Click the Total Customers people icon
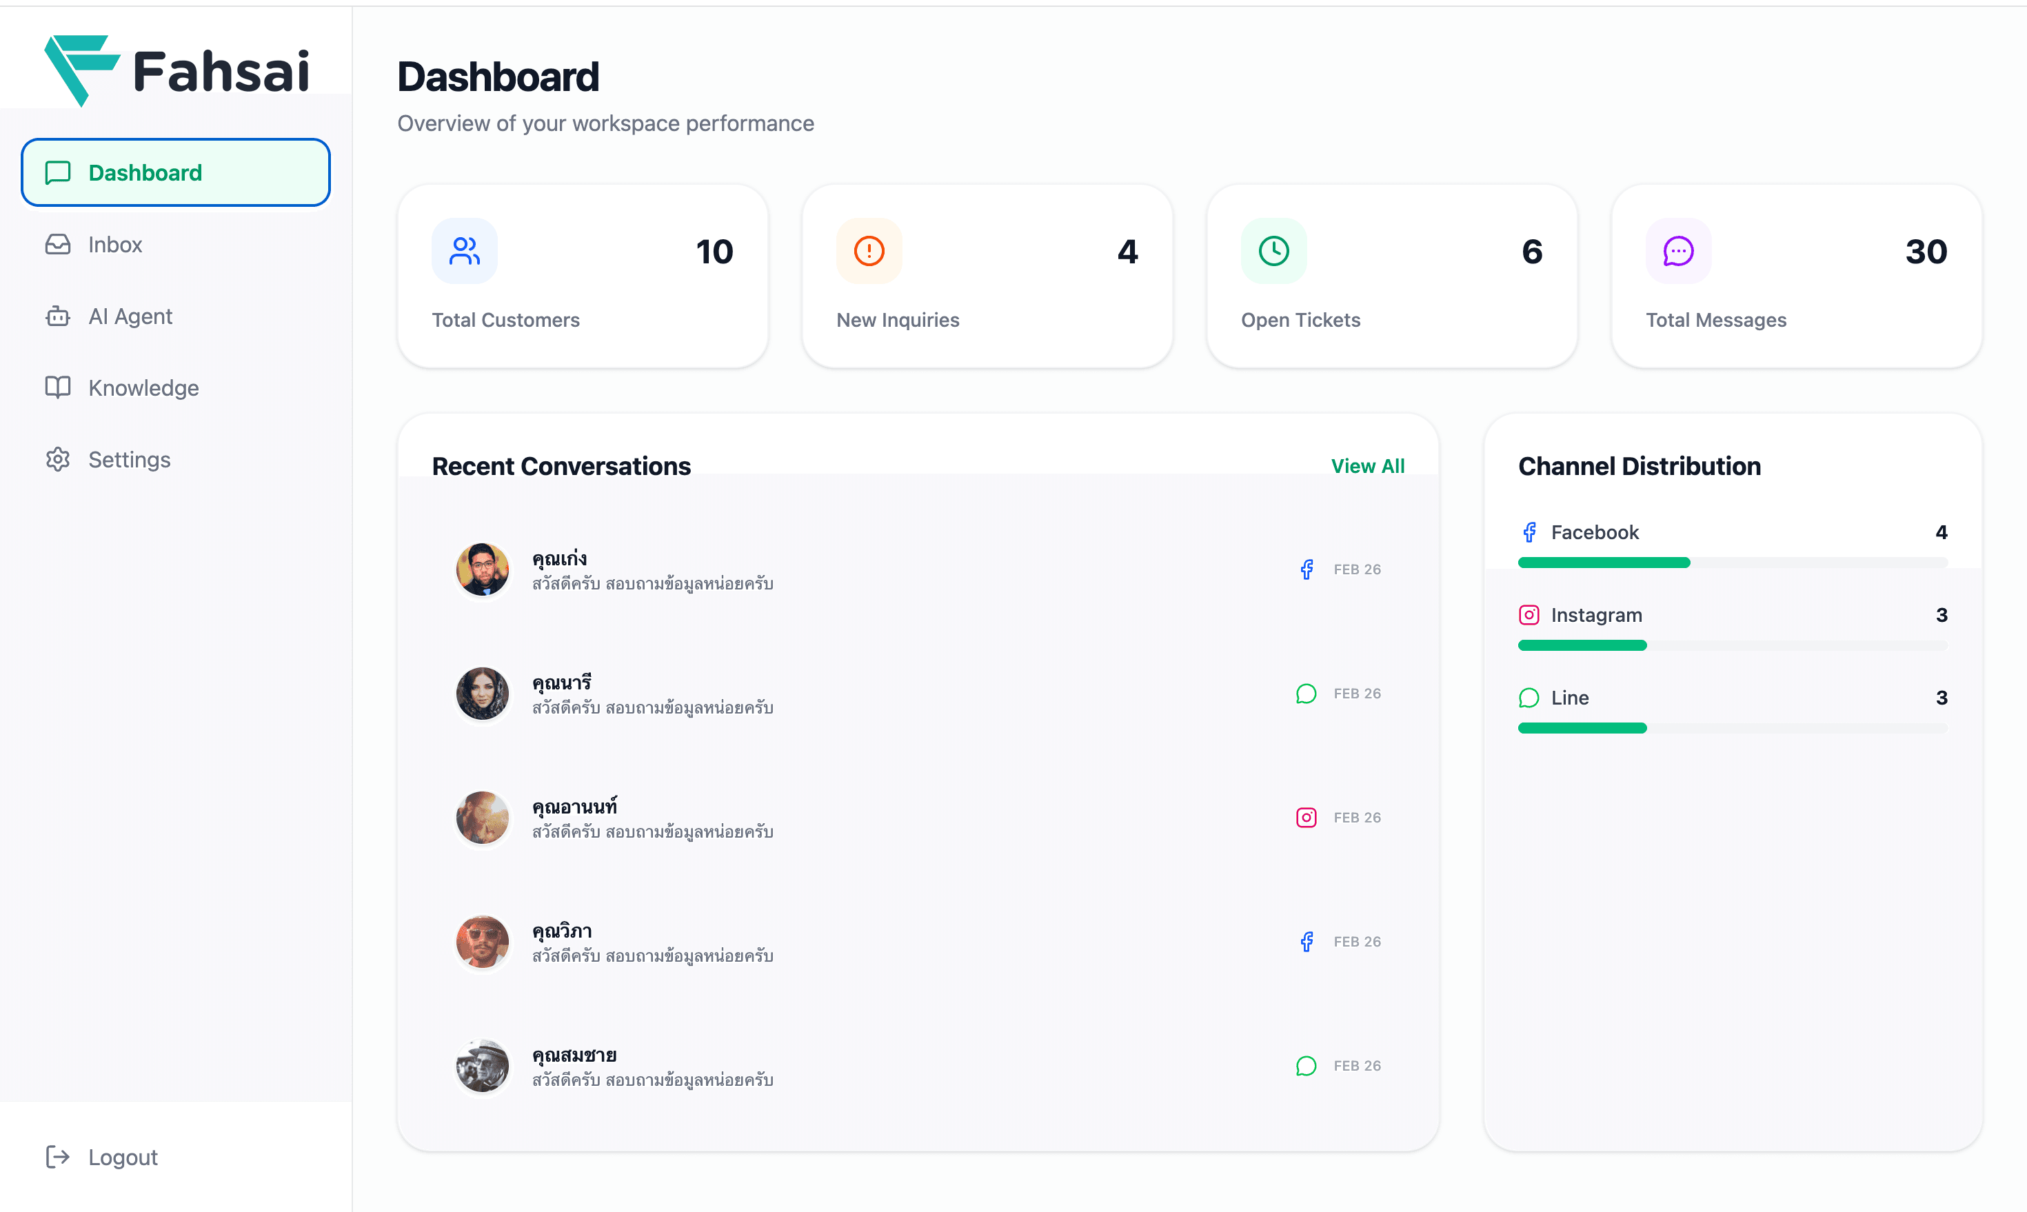2027x1212 pixels. point(464,251)
